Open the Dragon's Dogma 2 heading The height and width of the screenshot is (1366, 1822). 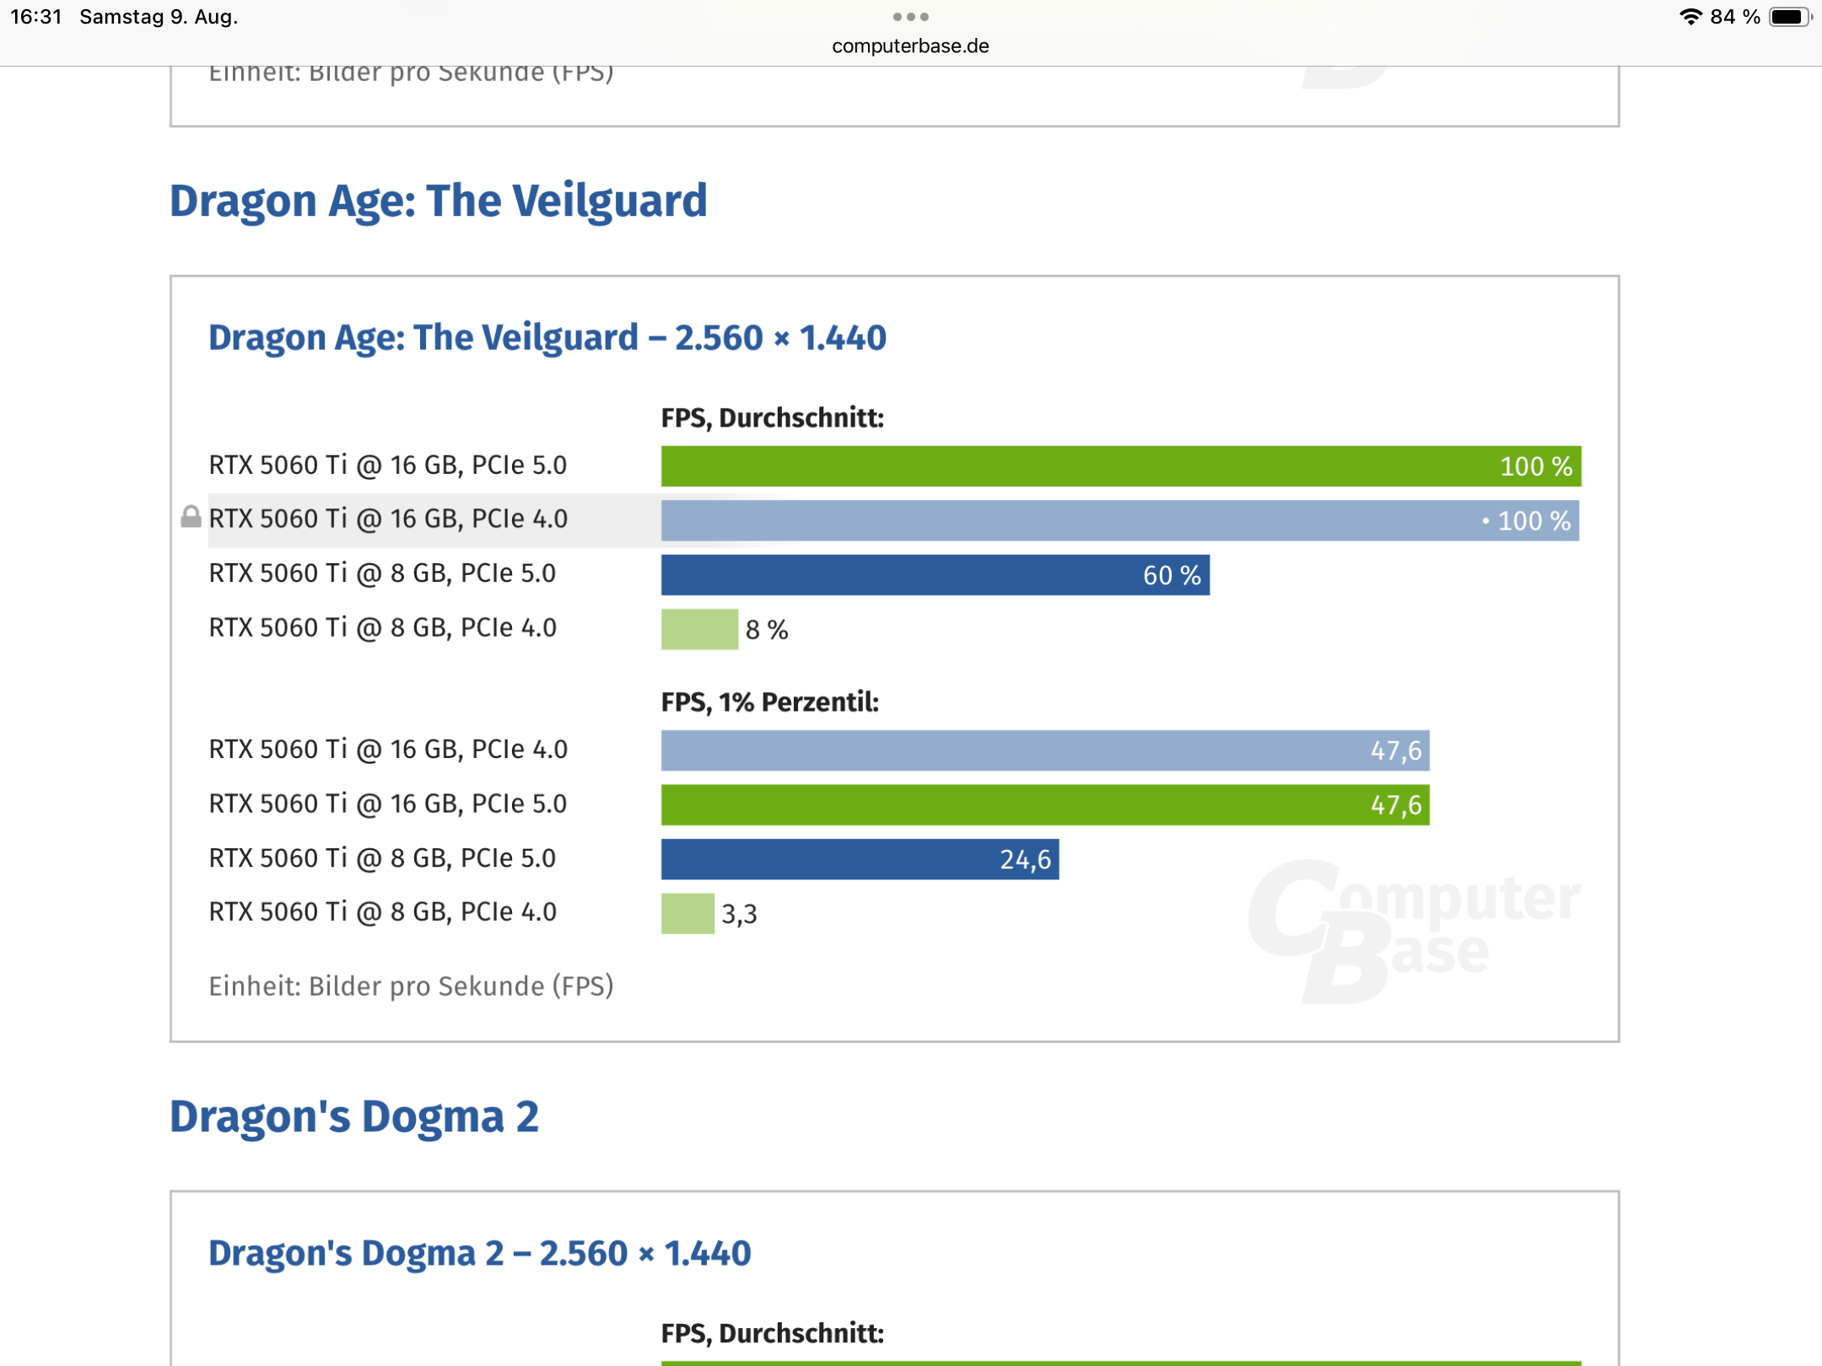pyautogui.click(x=353, y=1116)
